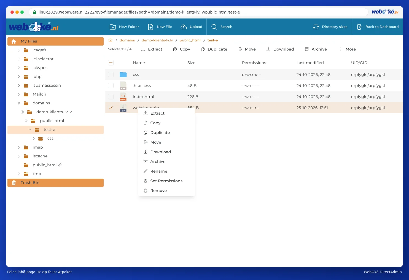The height and width of the screenshot is (280, 409).
Task: Click the home icon in breadcrumb
Action: tap(111, 40)
